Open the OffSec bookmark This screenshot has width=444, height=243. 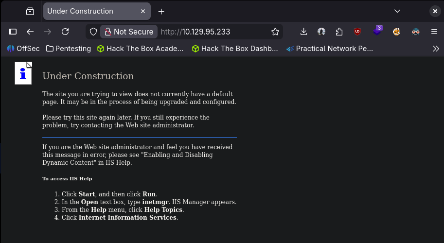coord(24,49)
